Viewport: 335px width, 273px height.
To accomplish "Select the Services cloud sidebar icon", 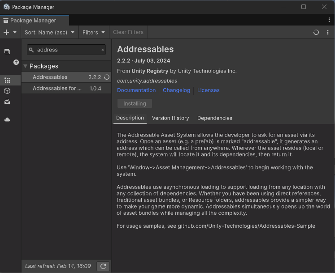I will click(7, 119).
